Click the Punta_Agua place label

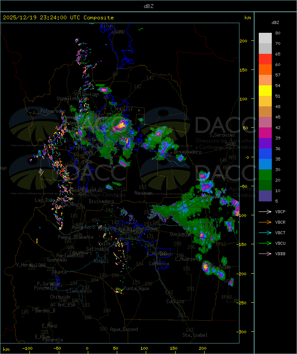click(136, 288)
